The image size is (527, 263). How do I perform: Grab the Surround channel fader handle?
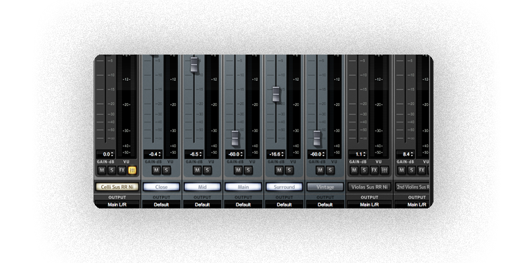[276, 94]
